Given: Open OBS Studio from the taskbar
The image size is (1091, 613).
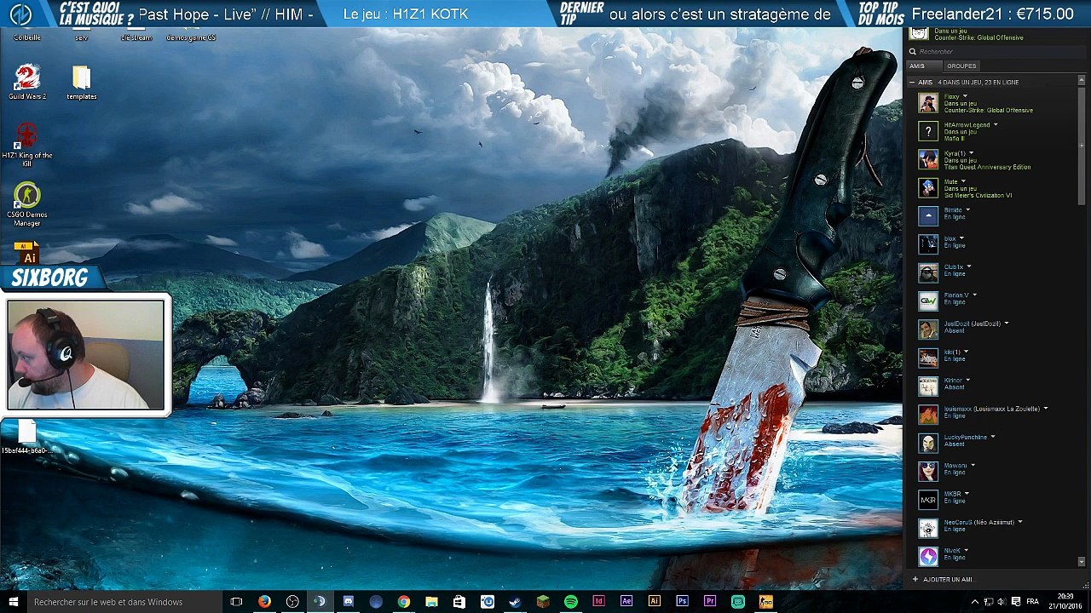Looking at the screenshot, I should click(x=292, y=602).
